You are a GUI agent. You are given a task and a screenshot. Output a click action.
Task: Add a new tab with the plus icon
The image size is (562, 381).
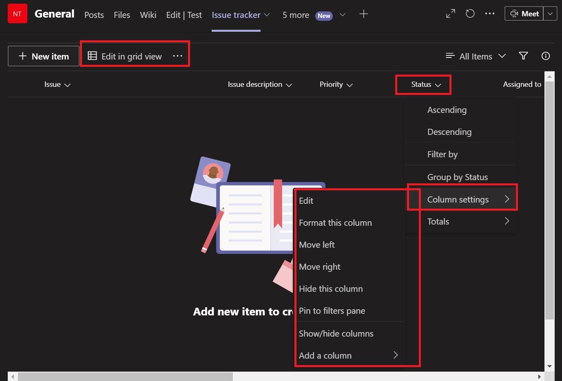tap(363, 14)
